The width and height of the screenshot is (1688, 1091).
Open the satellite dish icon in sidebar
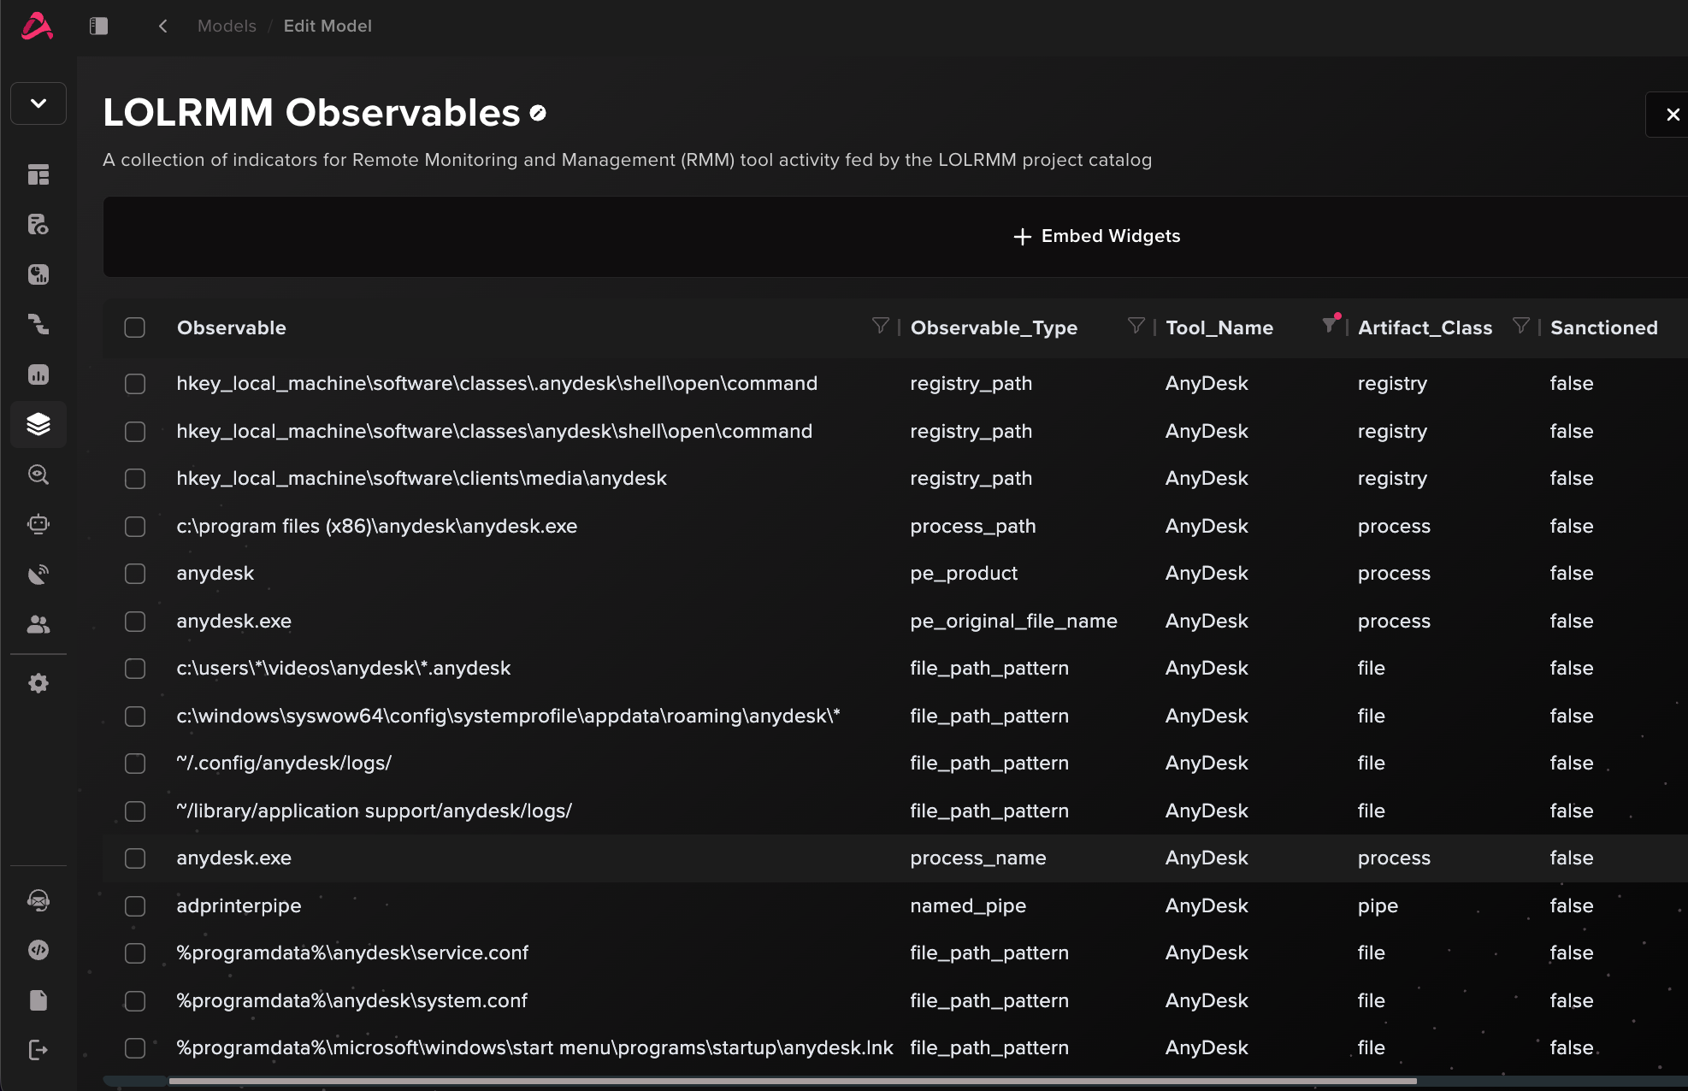coord(38,575)
